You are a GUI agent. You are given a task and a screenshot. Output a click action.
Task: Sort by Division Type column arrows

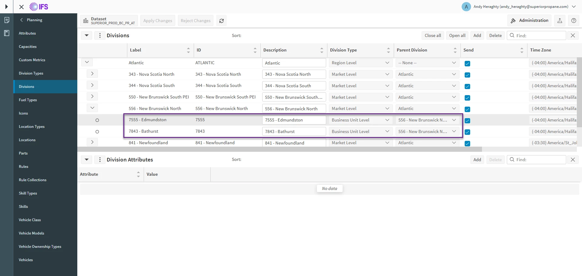[388, 50]
